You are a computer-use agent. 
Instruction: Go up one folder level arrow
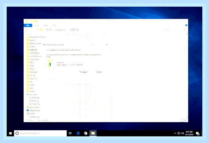[x=38, y=30]
